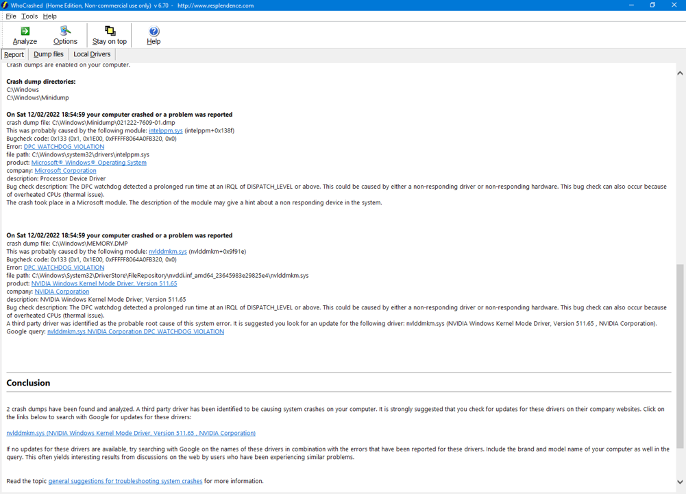Screen dimensions: 686x494
Task: Open the Help toolbar icon
Action: point(154,31)
